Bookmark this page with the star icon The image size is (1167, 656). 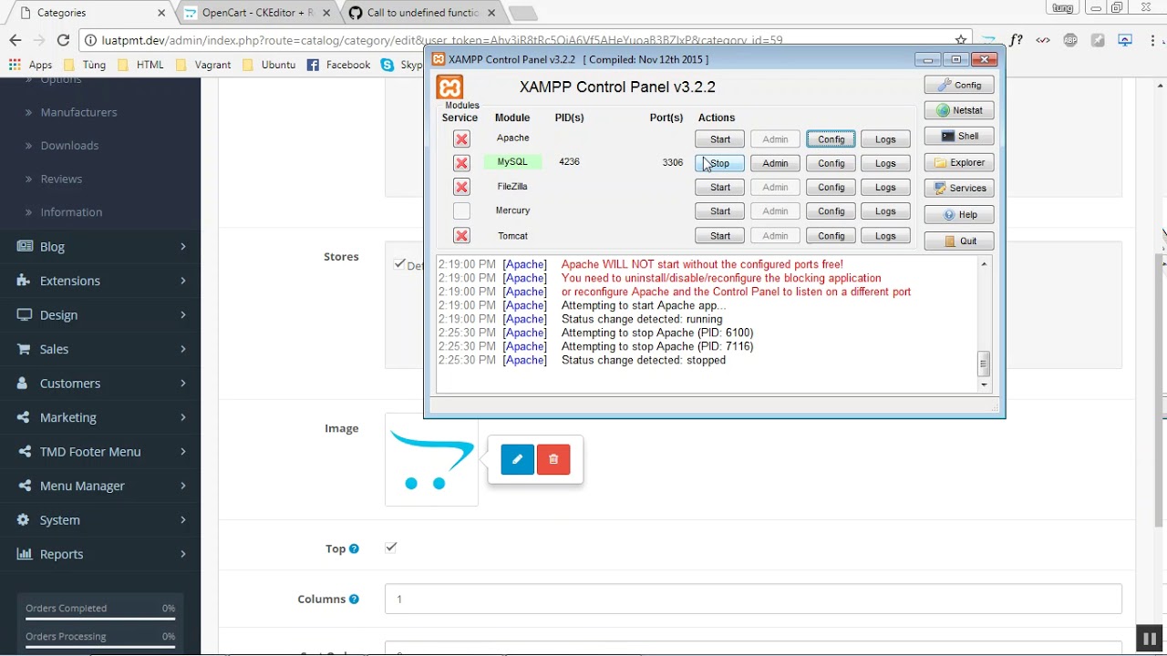pyautogui.click(x=961, y=40)
